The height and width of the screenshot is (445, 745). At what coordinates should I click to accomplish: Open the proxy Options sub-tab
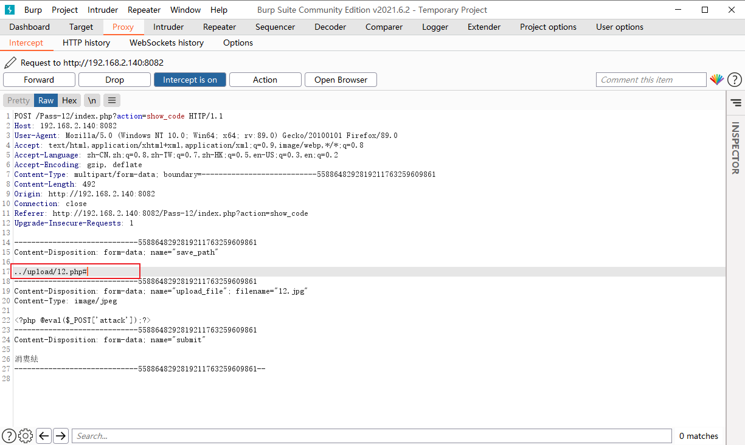[x=238, y=43]
